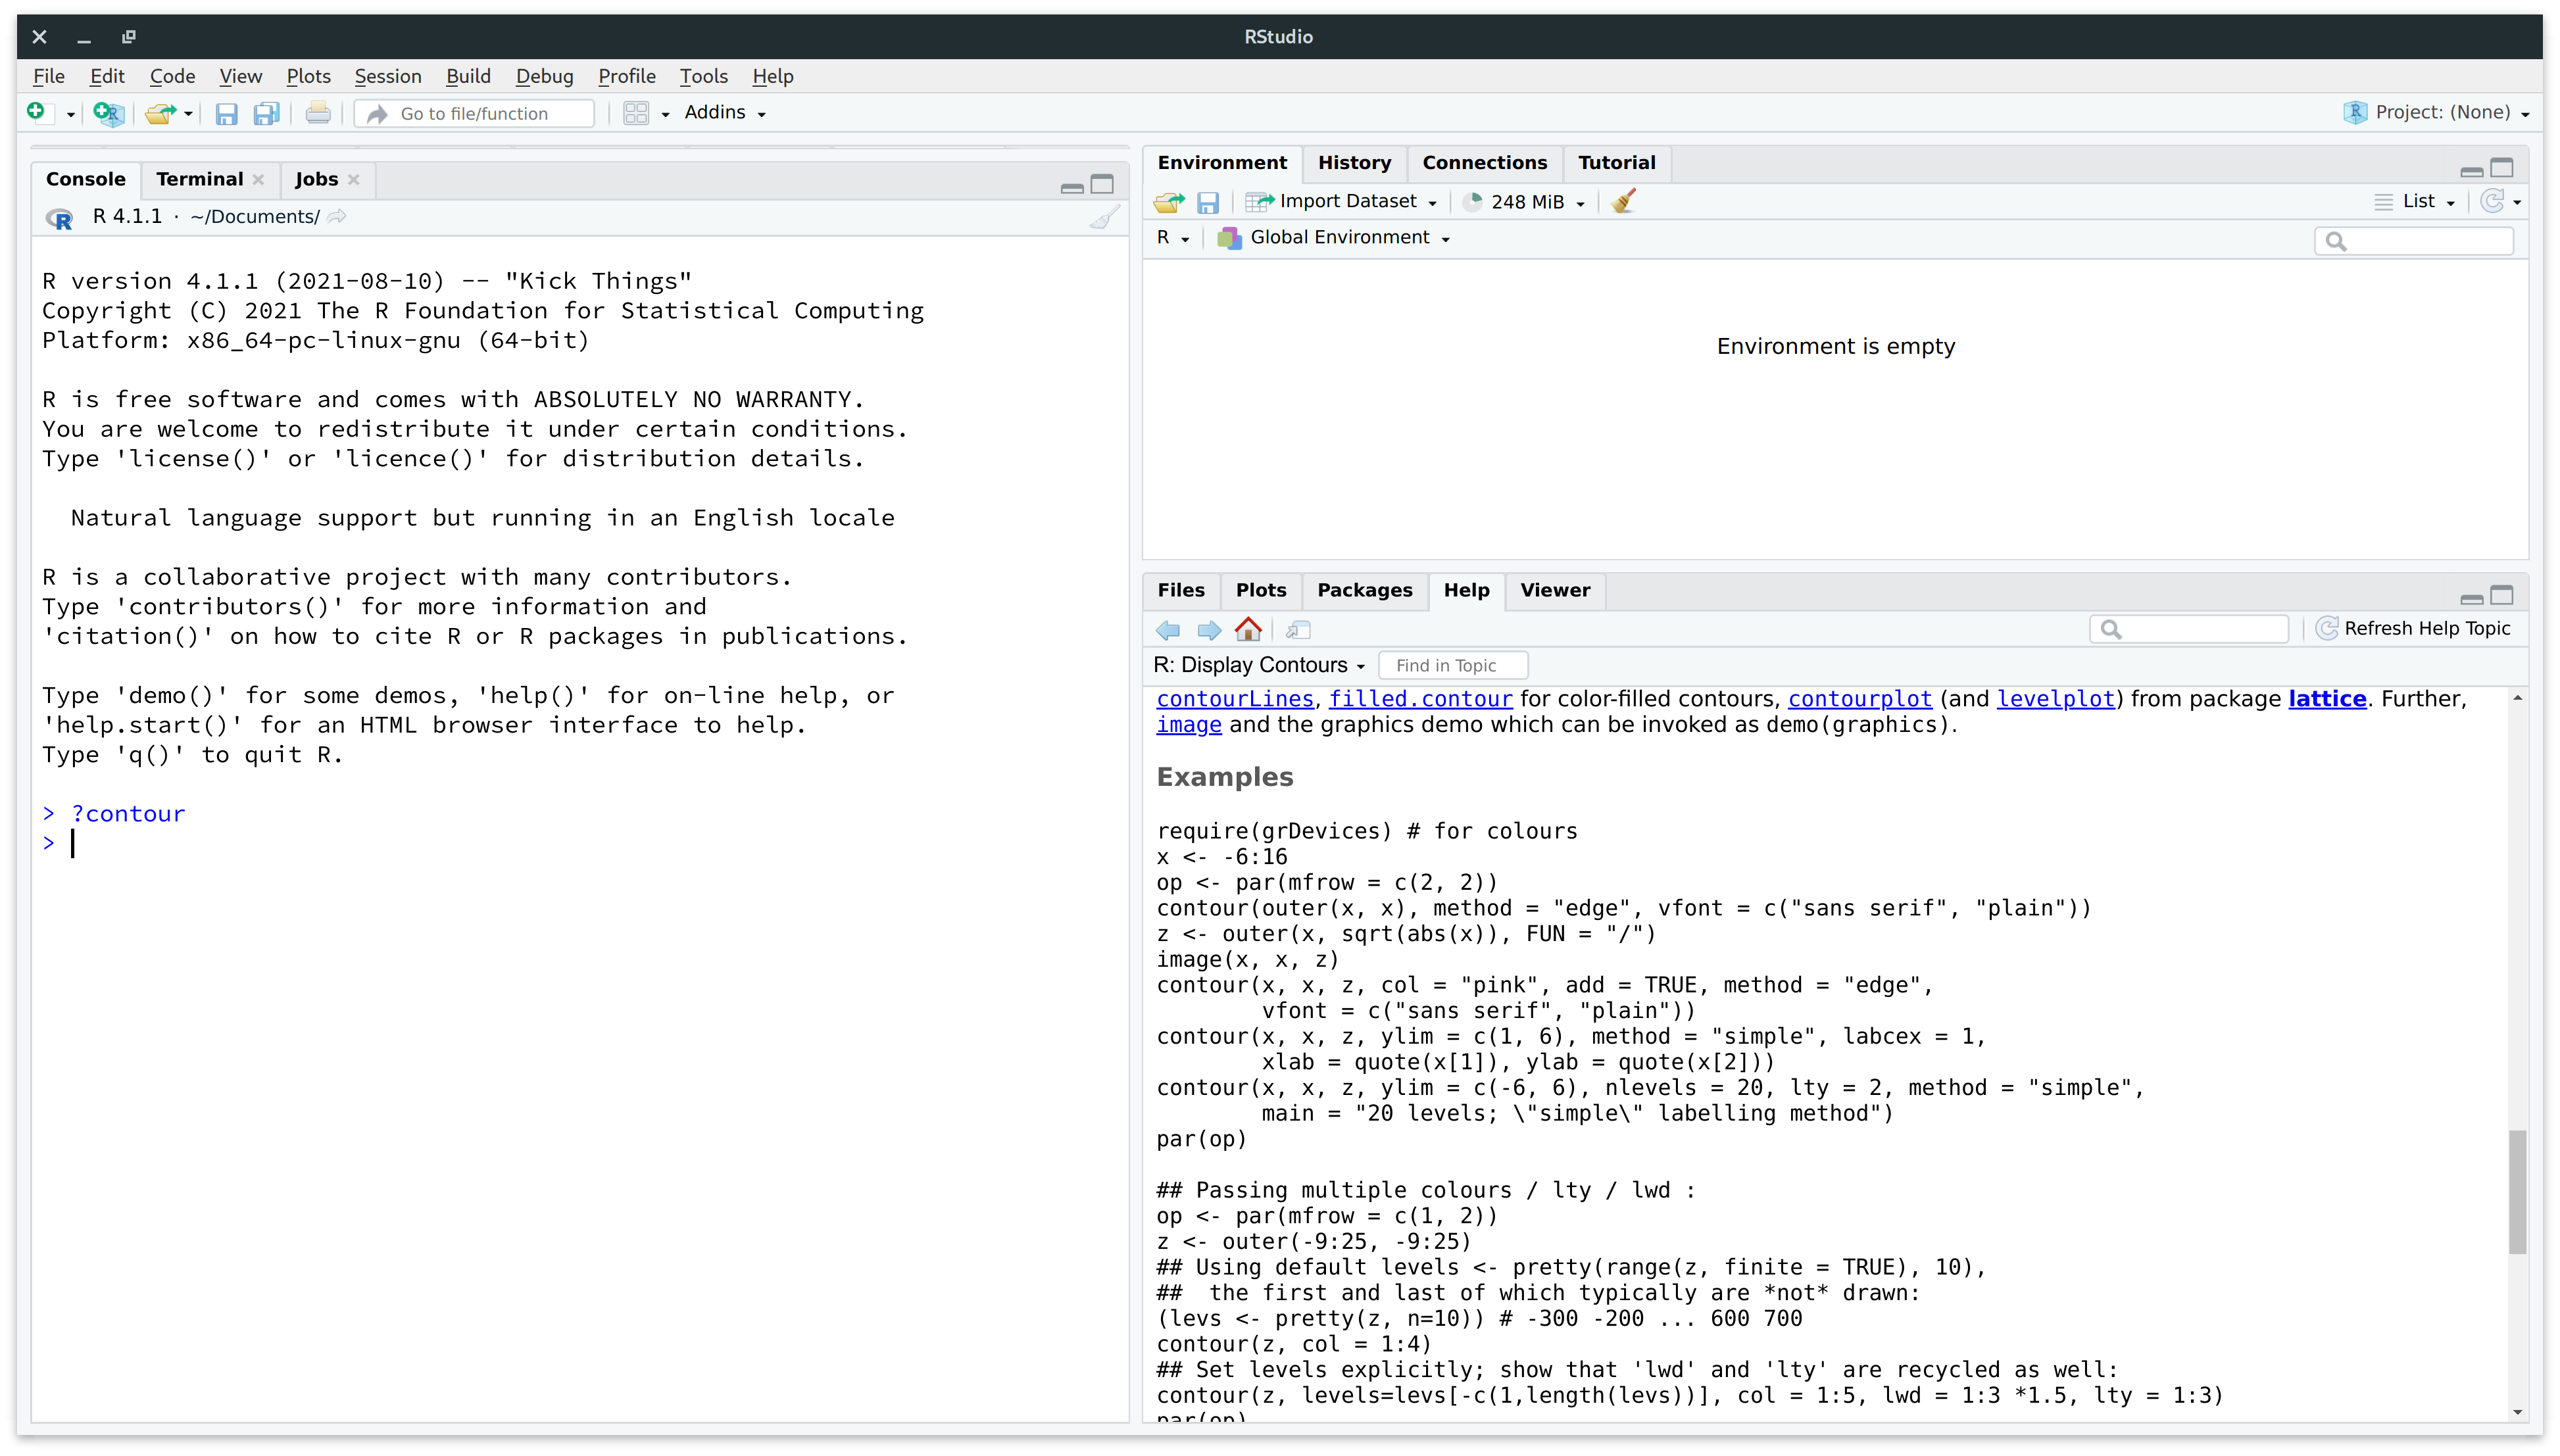Open the Session menu

click(x=388, y=76)
